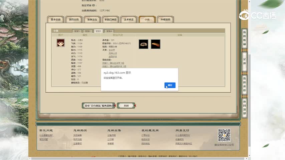Switch to the 宝宝2 sub-tab
285x160 pixels.
(88, 31)
